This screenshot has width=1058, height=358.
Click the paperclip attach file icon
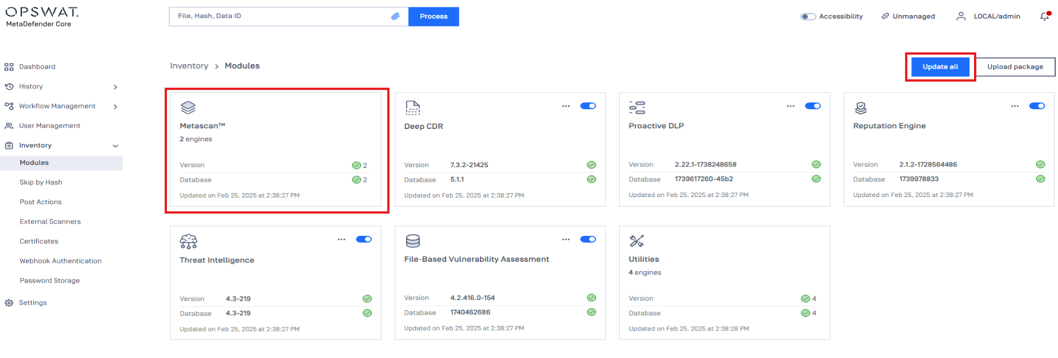click(395, 16)
